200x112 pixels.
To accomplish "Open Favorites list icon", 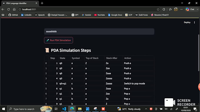I will [170, 9].
